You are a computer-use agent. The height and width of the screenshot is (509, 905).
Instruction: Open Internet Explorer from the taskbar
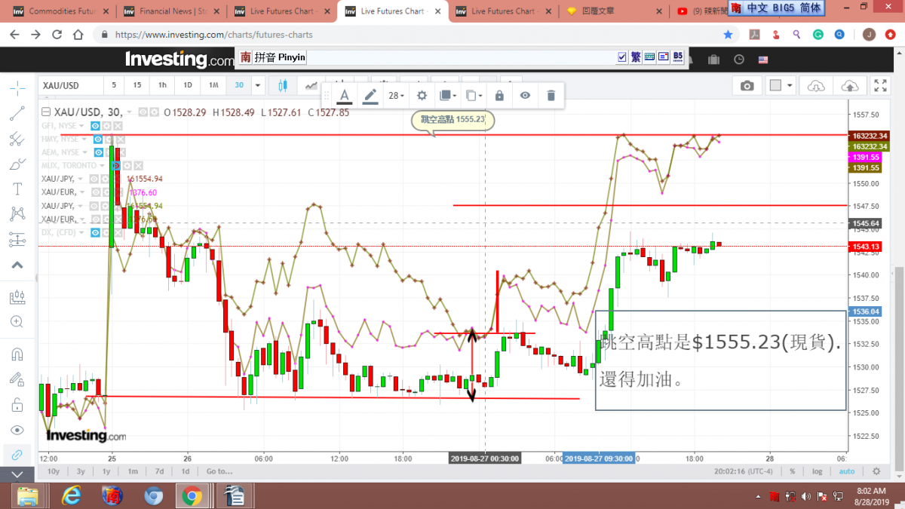tap(72, 495)
